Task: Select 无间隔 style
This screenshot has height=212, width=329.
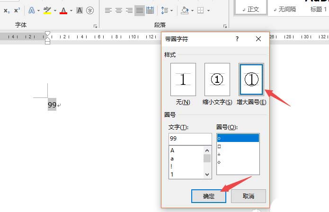Action: [x=285, y=9]
